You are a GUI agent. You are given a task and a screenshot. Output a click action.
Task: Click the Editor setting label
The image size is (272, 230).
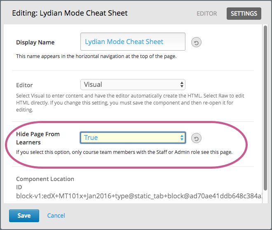(x=24, y=85)
